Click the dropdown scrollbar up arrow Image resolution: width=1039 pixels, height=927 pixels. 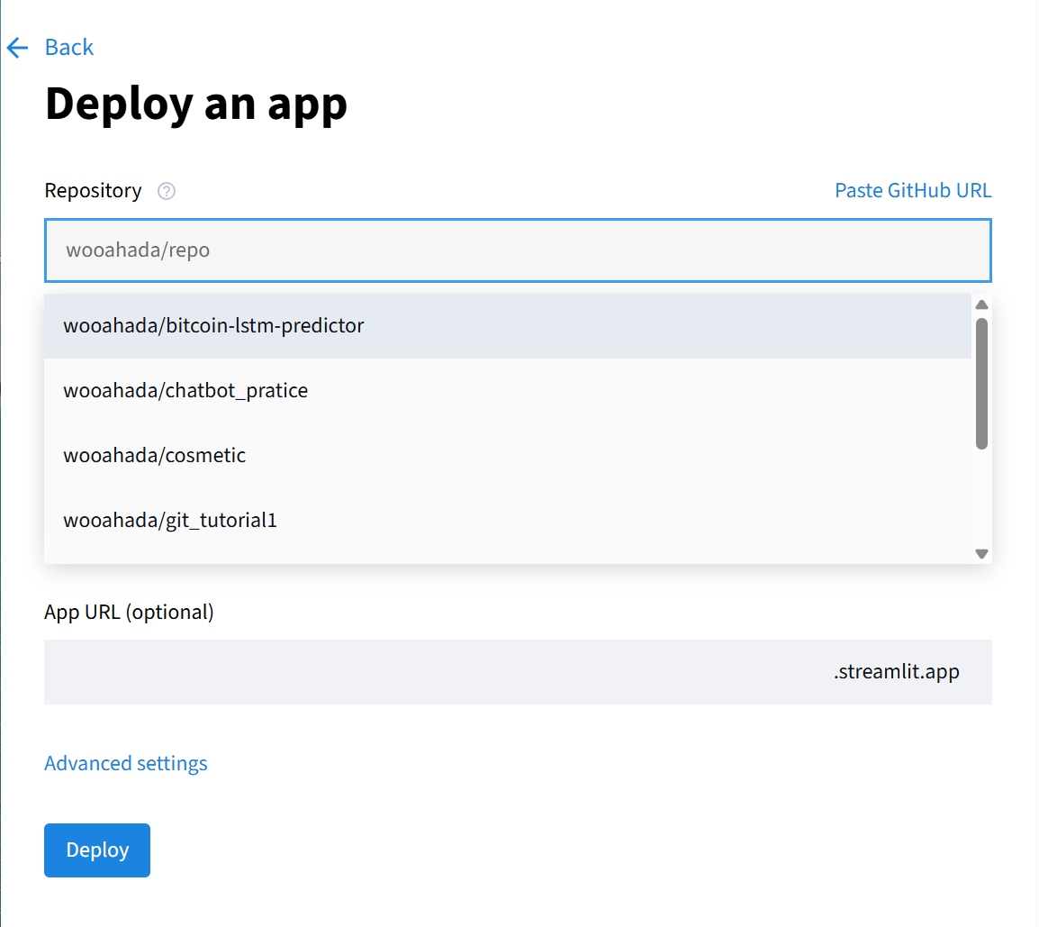click(982, 305)
